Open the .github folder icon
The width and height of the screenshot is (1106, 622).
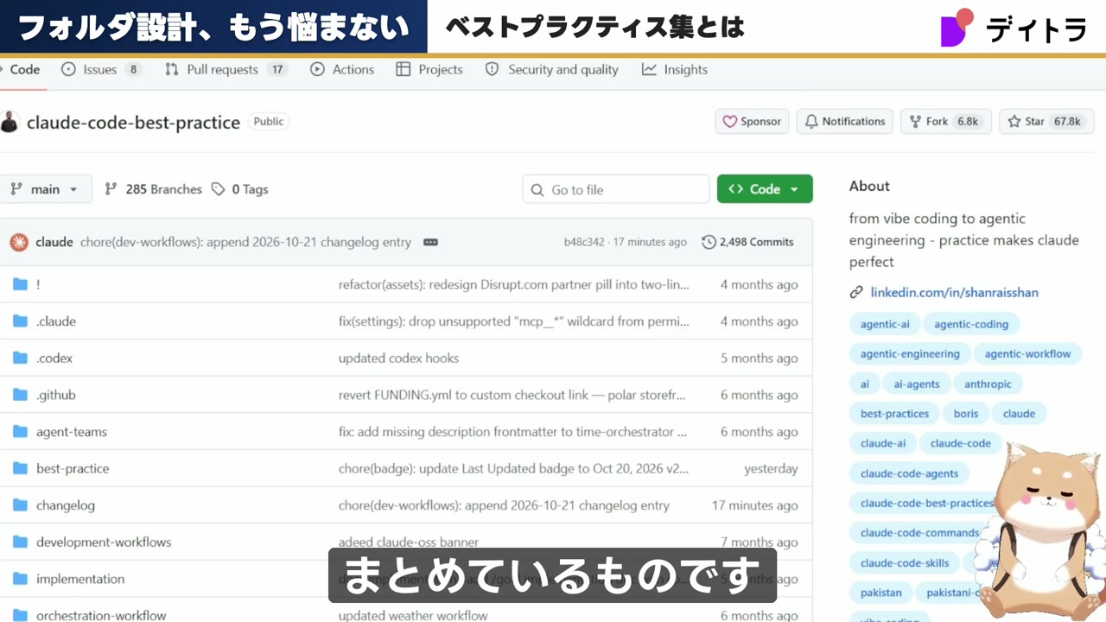coord(21,395)
